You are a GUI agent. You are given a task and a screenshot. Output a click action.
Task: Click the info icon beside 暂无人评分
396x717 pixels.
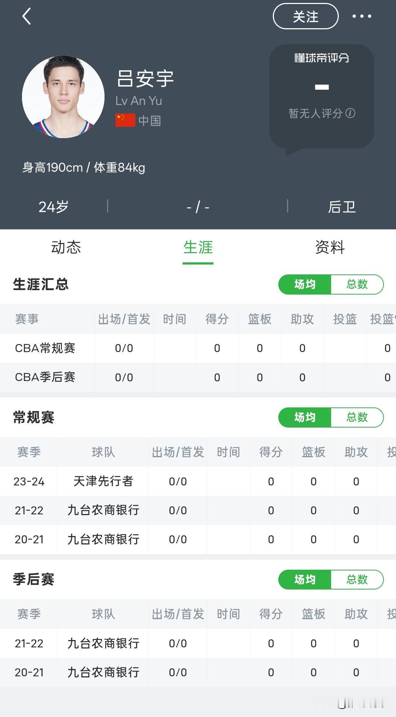(x=350, y=113)
